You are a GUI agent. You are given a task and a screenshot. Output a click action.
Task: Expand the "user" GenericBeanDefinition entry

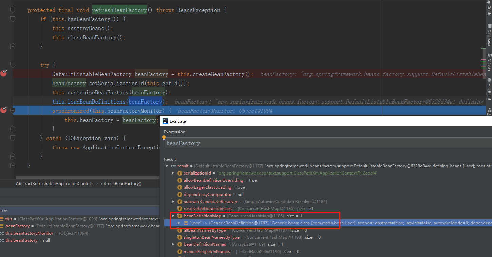179,223
